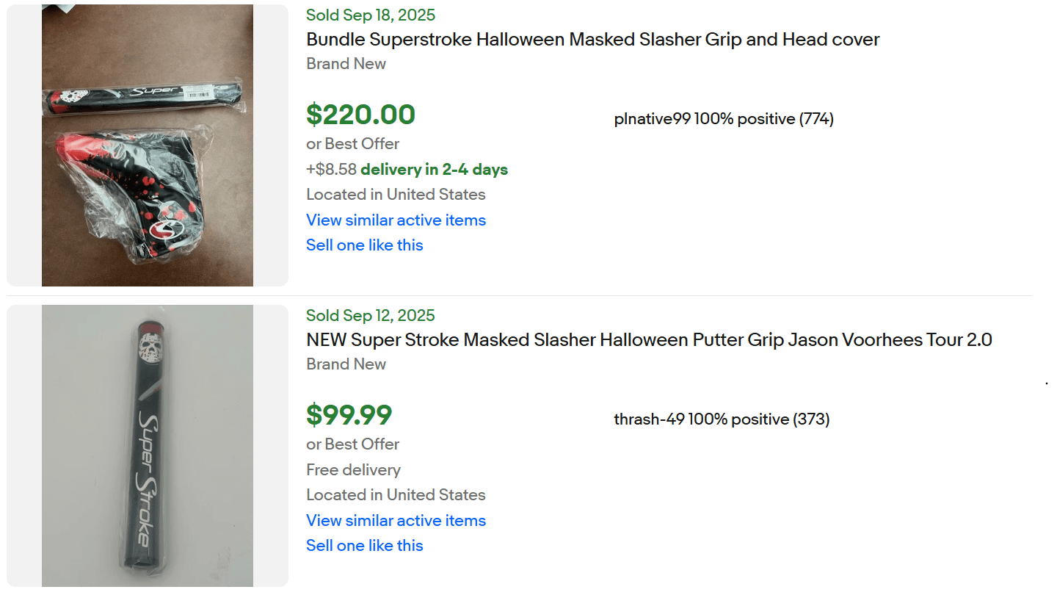Viewport: 1057px width, 595px height.
Task: Open the Halloween bundle listing thumbnail
Action: pos(148,145)
